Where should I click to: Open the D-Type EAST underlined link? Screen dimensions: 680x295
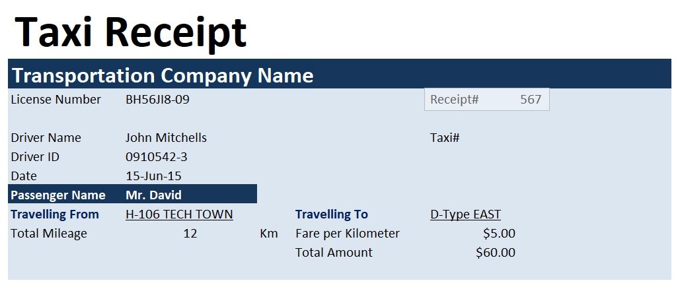465,214
